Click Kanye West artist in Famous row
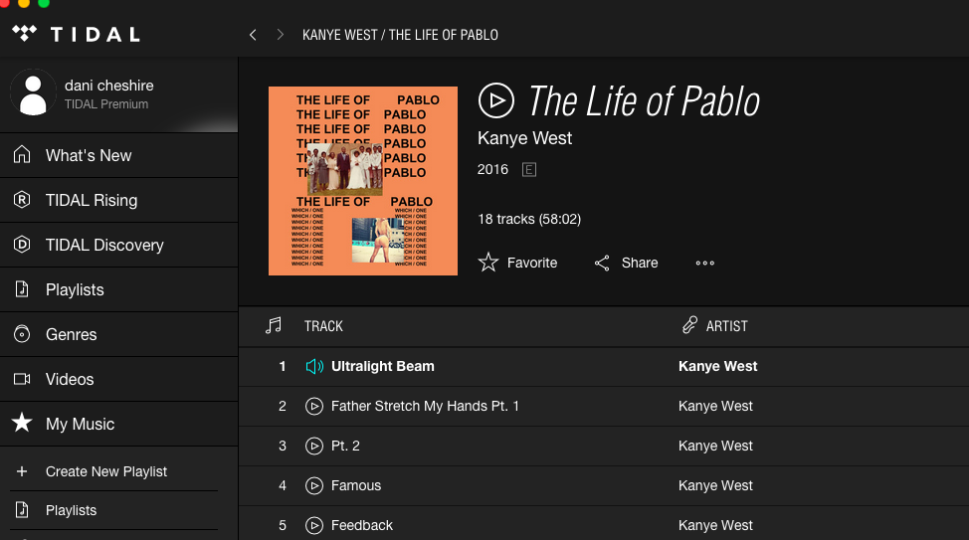The height and width of the screenshot is (540, 969). 715,485
